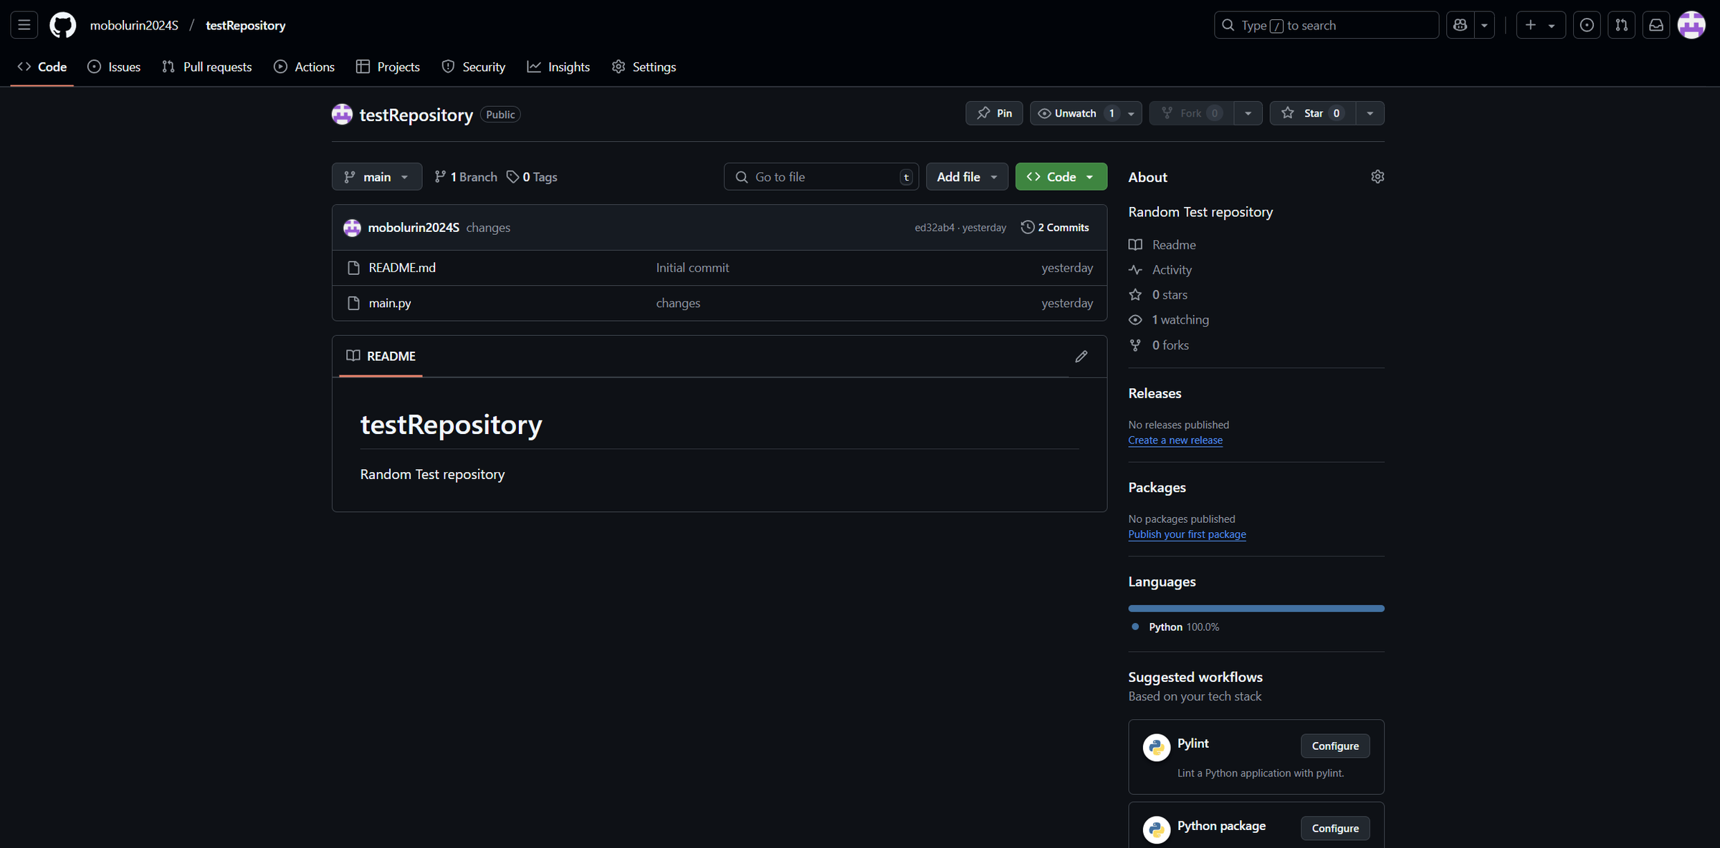Open the global navigation hamburger menu
Viewport: 1720px width, 848px height.
[24, 24]
